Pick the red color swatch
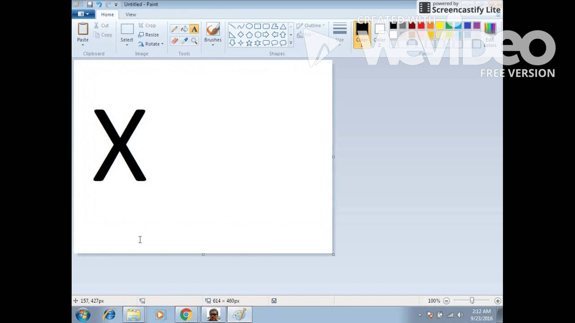 [x=421, y=25]
